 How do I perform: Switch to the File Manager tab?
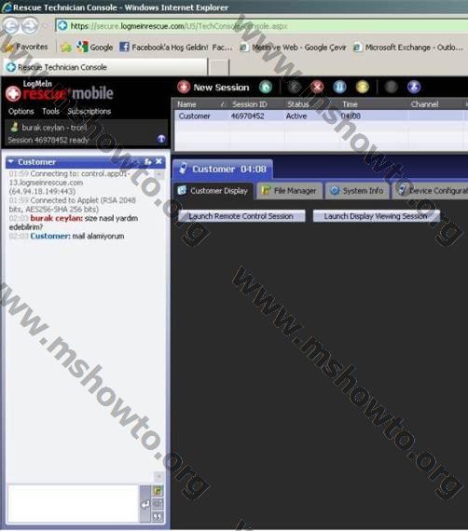[x=290, y=191]
